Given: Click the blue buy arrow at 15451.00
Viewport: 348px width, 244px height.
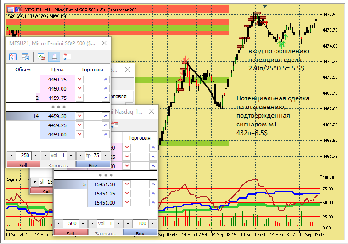Looking at the screenshot, I should (x=153, y=203).
